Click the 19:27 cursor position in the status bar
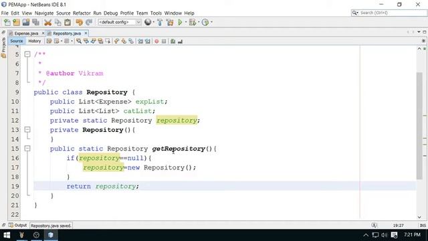The image size is (428, 241). [399, 226]
